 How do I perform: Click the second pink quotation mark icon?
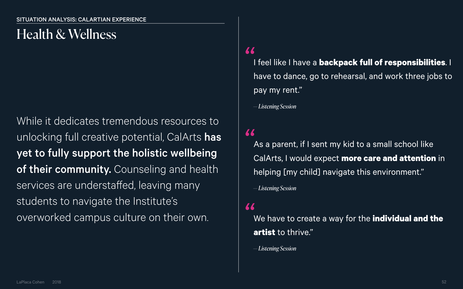pos(250,133)
